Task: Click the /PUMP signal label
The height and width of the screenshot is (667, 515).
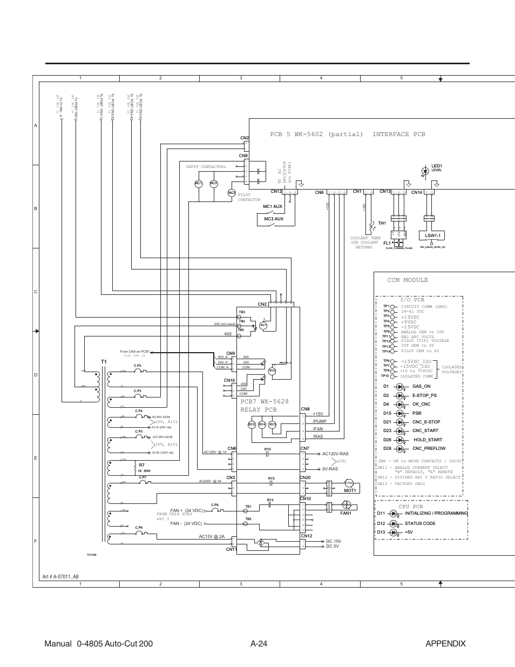Action: pos(320,421)
